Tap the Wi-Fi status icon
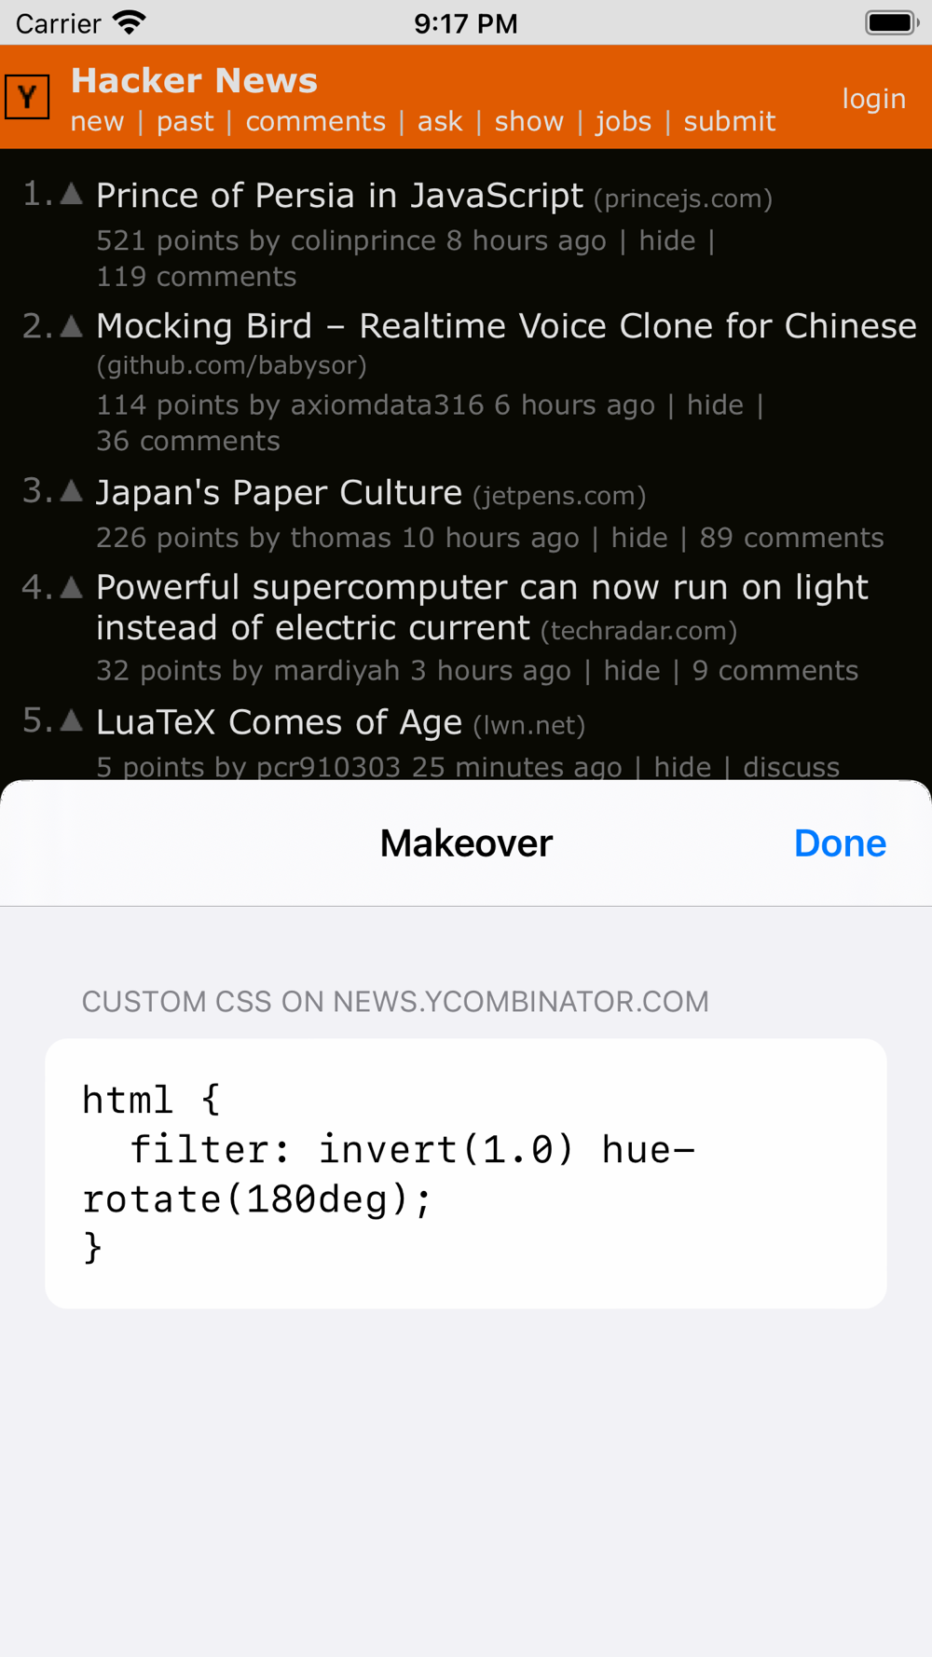Screen dimensions: 932x1657 pos(130,22)
